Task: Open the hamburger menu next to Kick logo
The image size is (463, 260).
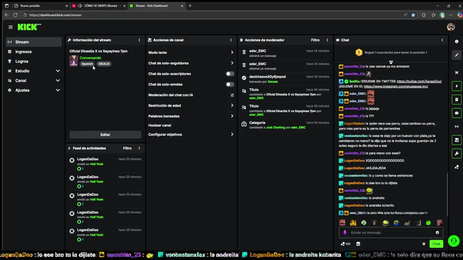Action: pos(10,27)
